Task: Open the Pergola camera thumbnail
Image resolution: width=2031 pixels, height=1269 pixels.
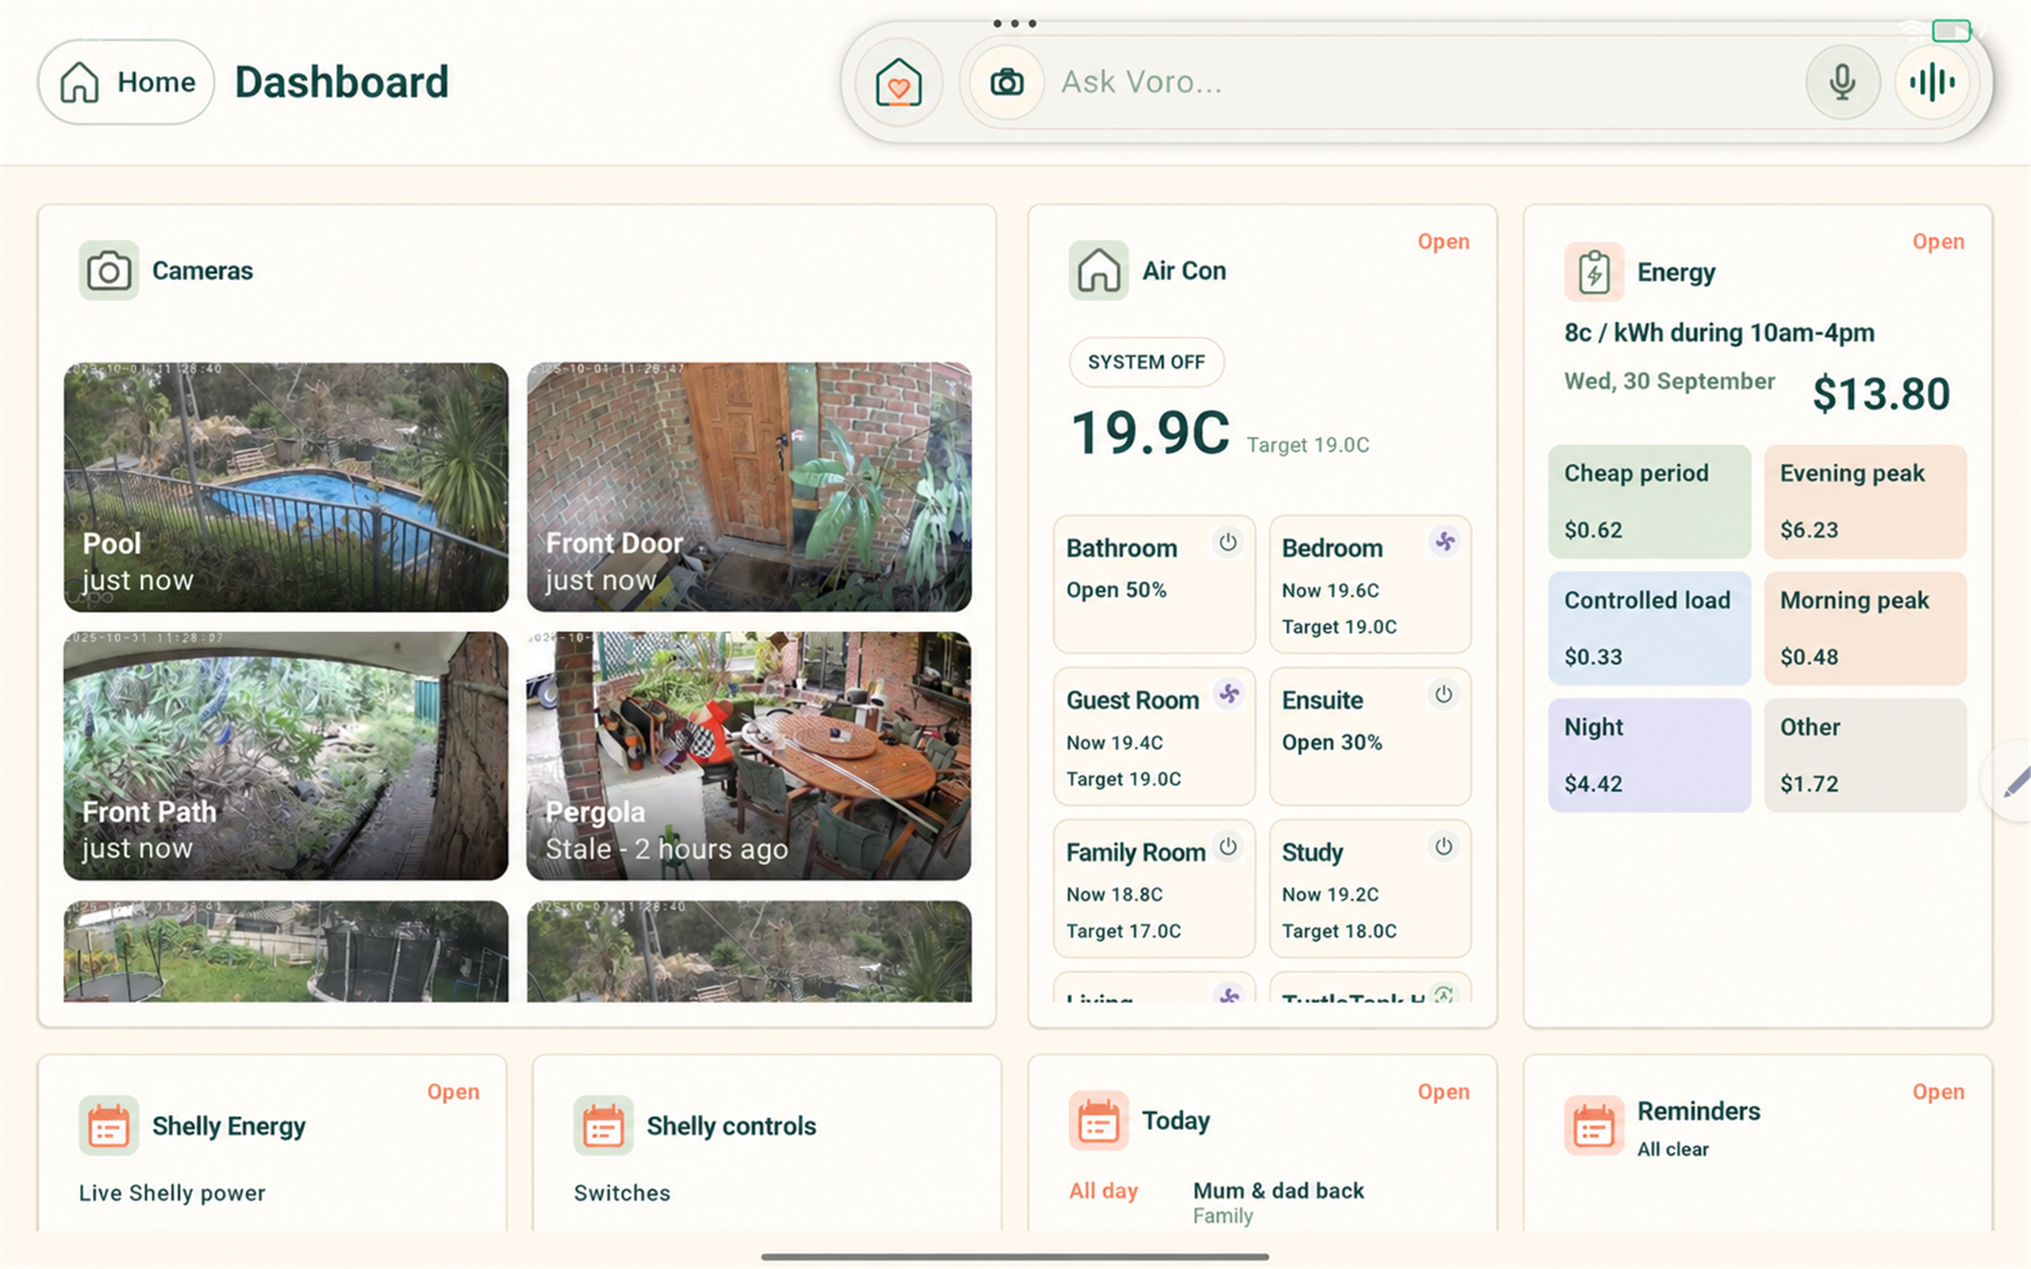Action: coord(749,755)
